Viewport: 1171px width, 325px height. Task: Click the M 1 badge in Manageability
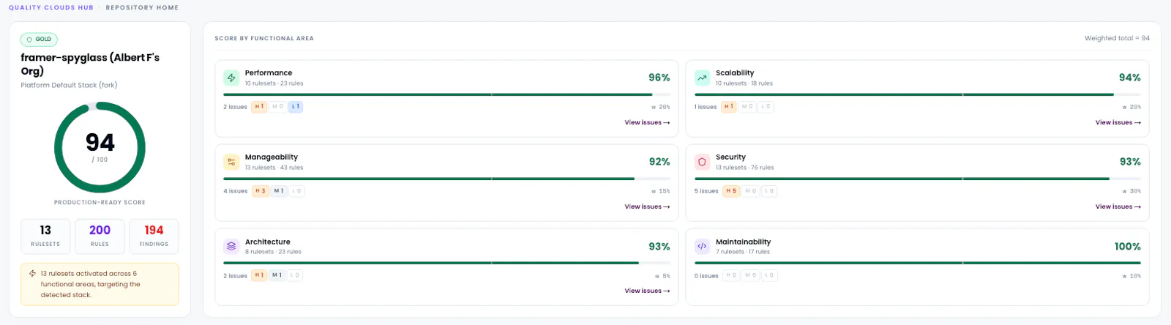pos(279,191)
